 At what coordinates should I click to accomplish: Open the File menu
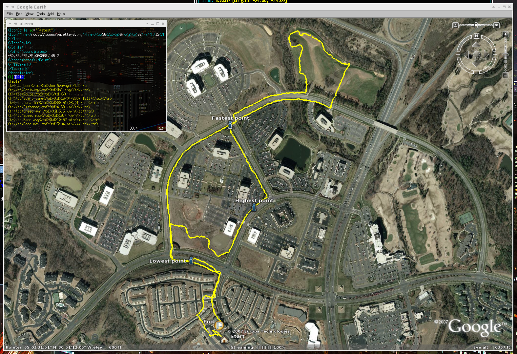point(10,14)
